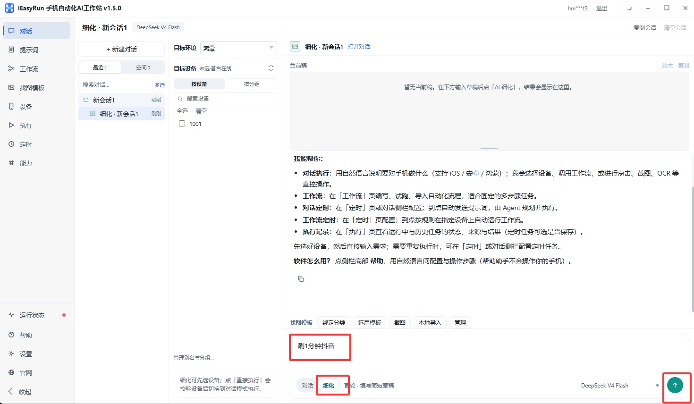Switch to the 空间 0 tab
Screen dimensions: 694x404
pos(143,67)
